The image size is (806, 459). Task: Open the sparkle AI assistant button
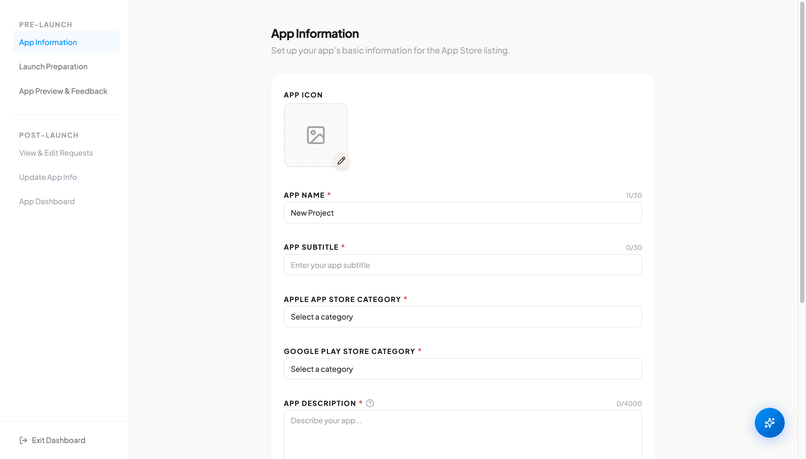click(x=769, y=422)
